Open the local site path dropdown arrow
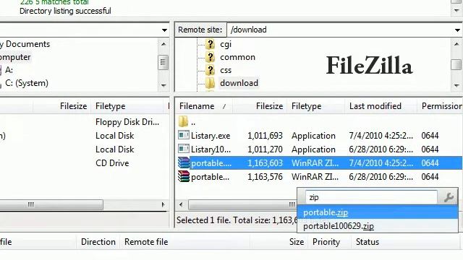Screen dimensions: 463x260 [164, 30]
